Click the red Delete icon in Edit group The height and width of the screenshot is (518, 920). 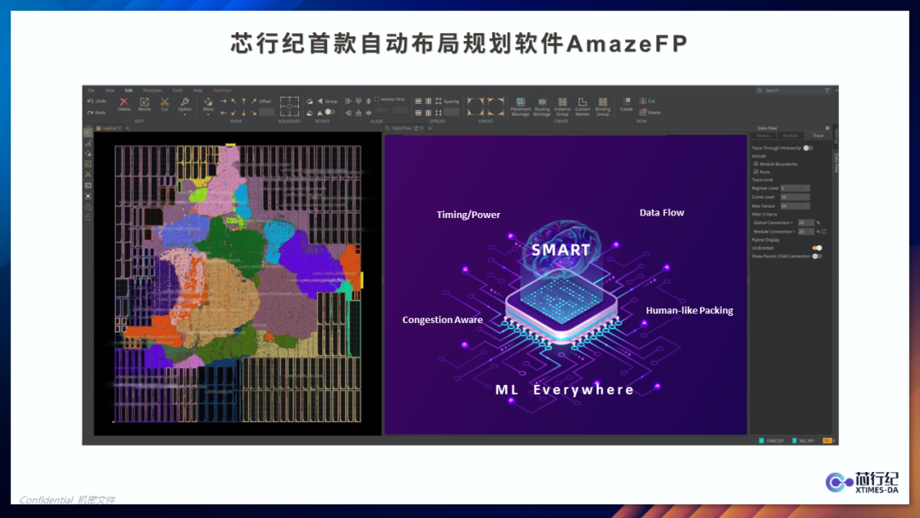[x=124, y=102]
